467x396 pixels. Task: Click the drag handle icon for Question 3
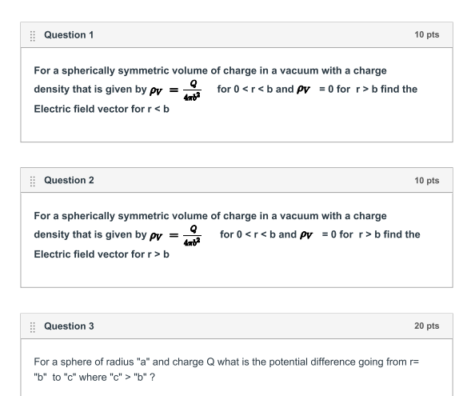pyautogui.click(x=33, y=327)
